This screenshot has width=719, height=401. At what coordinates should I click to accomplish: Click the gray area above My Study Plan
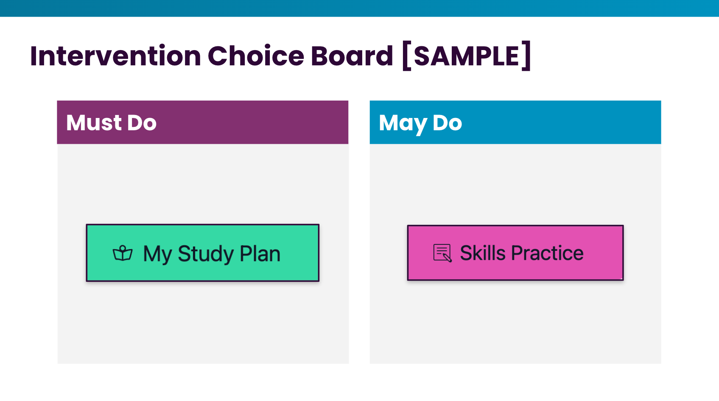click(203, 184)
